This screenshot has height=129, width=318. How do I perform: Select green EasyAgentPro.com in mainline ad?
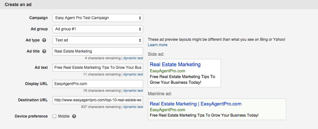click(x=168, y=110)
